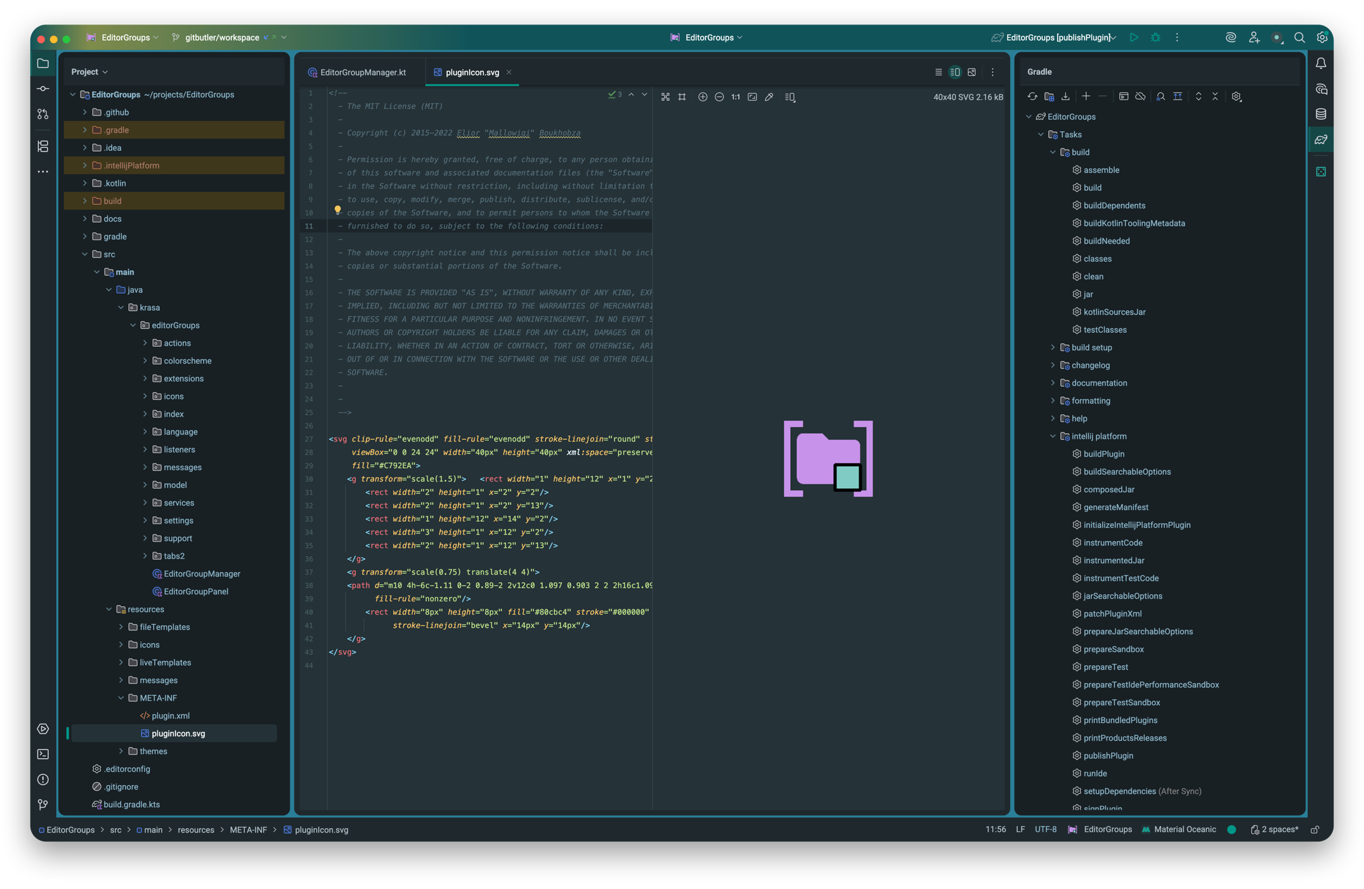Open Structure tool window

point(43,146)
